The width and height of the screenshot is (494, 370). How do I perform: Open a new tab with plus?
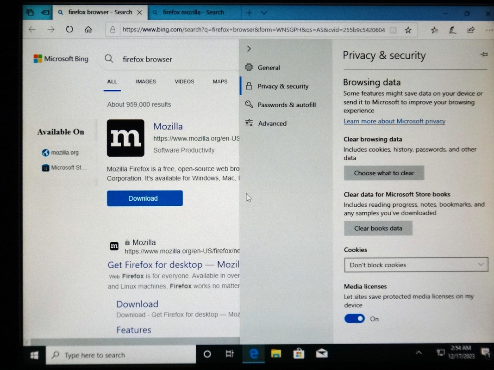[x=249, y=13]
